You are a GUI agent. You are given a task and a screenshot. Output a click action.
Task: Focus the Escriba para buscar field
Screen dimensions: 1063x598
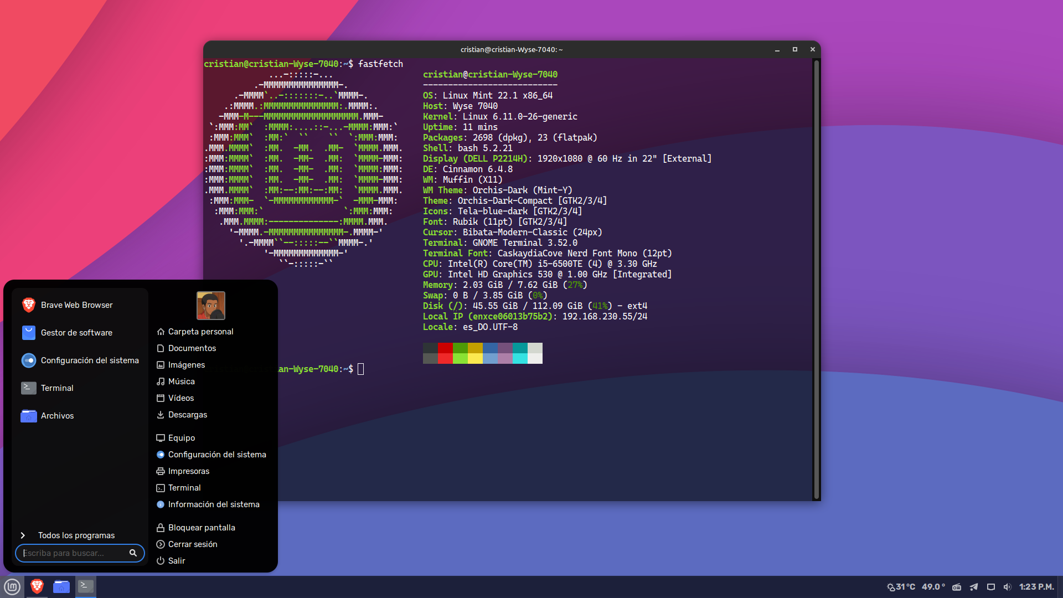click(80, 553)
